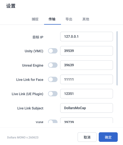Screen dimensions: 123x145
Task: Toggle Live Link for Face on
Action: pyautogui.click(x=53, y=79)
